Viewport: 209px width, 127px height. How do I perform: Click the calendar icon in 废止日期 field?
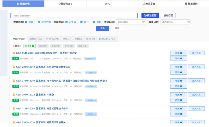[x=188, y=22]
